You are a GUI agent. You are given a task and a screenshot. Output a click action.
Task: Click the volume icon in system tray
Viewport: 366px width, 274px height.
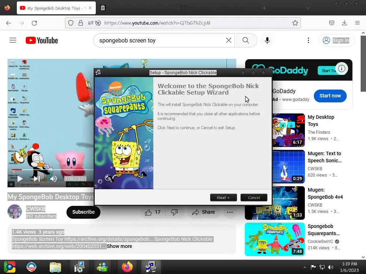pos(331,267)
